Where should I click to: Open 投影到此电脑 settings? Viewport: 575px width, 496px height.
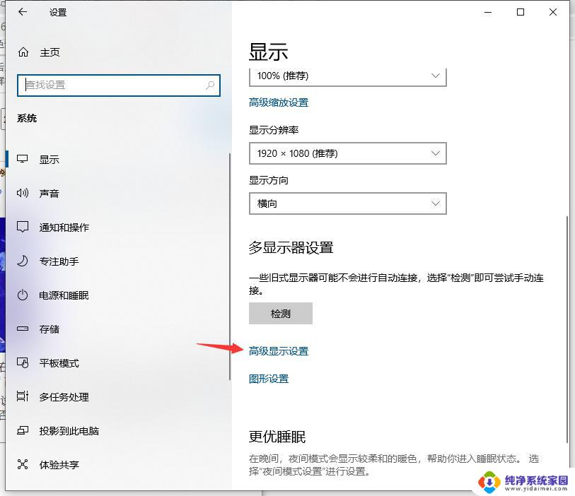pos(69,431)
